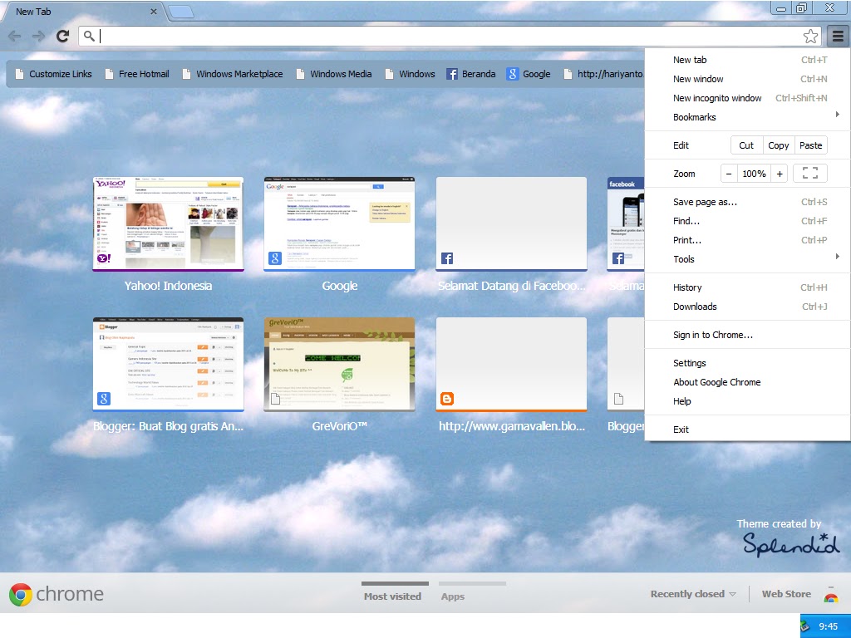The height and width of the screenshot is (638, 851).
Task: Open Yahoo! Indonesia thumbnail
Action: tap(168, 224)
